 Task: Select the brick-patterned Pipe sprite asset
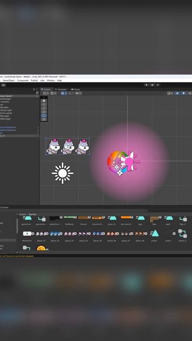click(154, 219)
